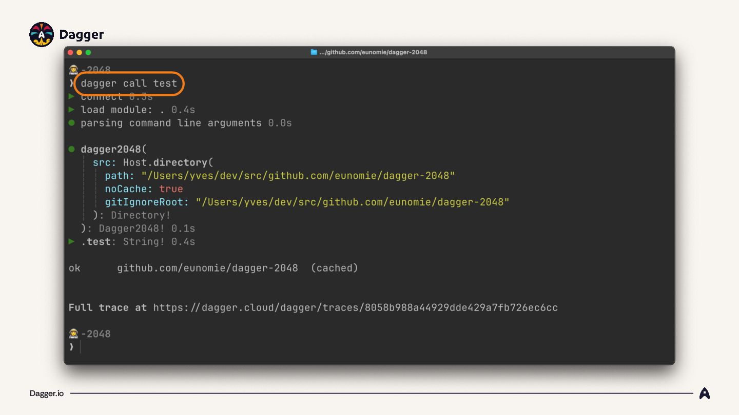Click the 'Dagger.io' footer text
This screenshot has width=739, height=415.
click(47, 393)
